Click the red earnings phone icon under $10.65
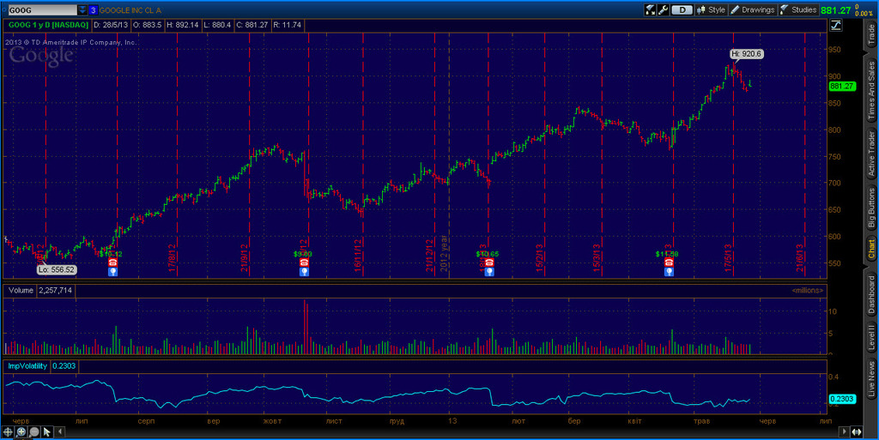Viewport: 879px width, 440px height. point(488,262)
